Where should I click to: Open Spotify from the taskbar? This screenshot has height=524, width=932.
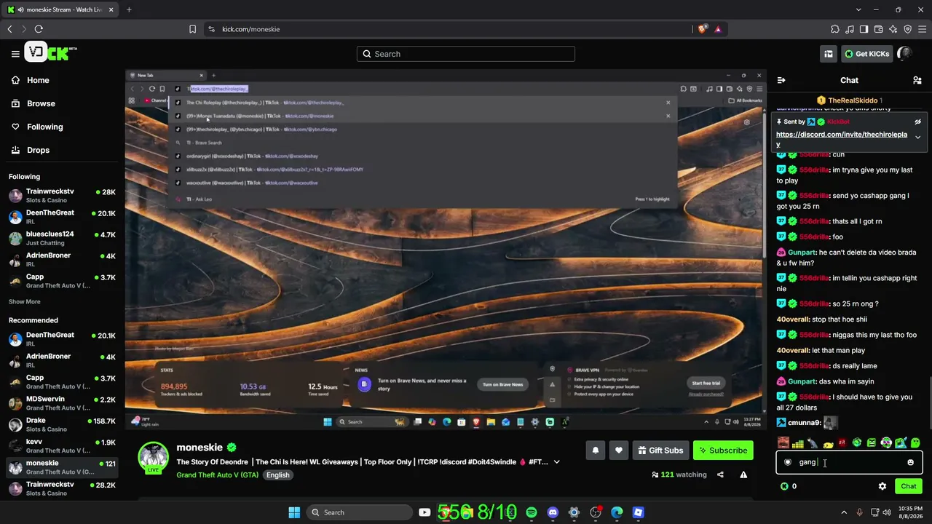[532, 512]
